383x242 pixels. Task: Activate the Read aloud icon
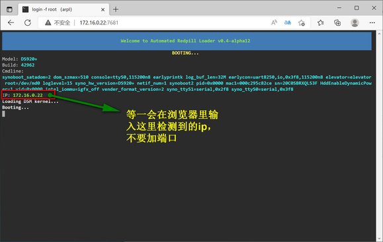(x=274, y=22)
